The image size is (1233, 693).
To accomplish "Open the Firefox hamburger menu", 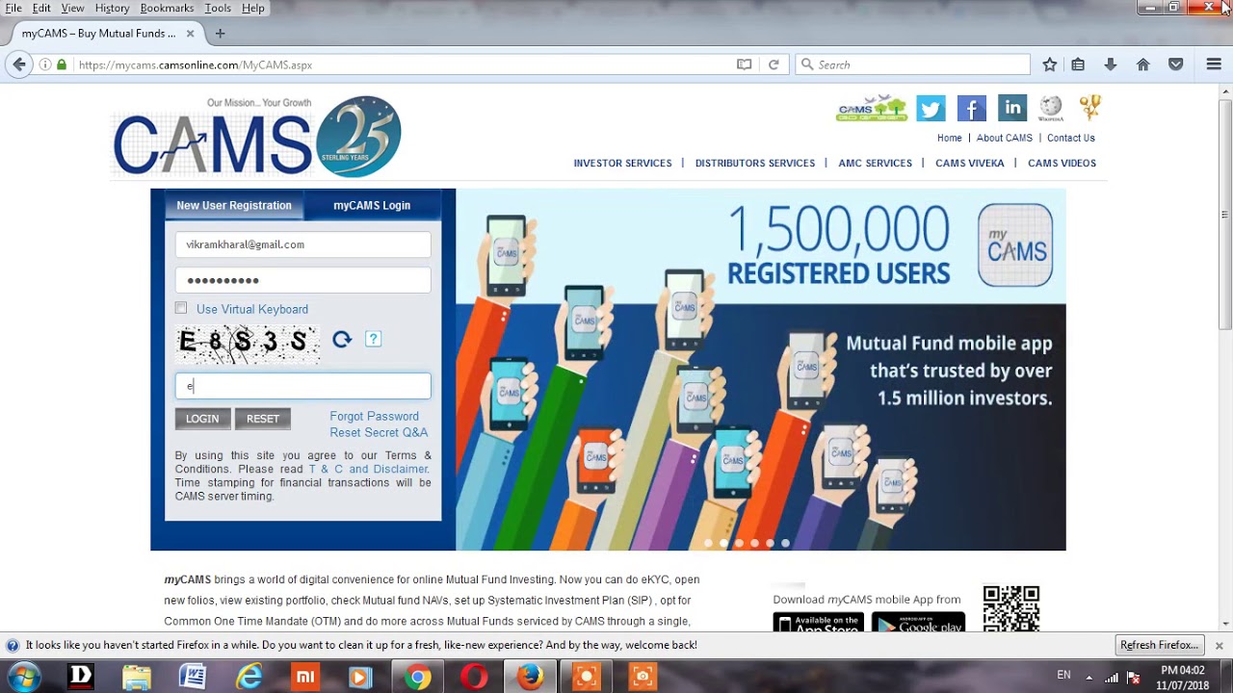I will pos(1214,64).
